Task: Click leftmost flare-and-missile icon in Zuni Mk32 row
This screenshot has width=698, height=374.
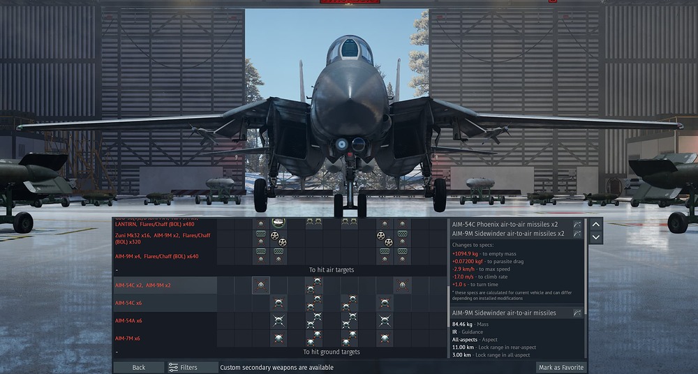Action: click(x=261, y=239)
